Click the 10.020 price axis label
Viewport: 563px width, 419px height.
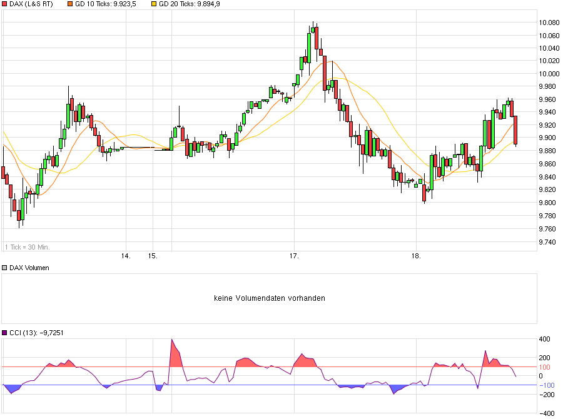549,61
